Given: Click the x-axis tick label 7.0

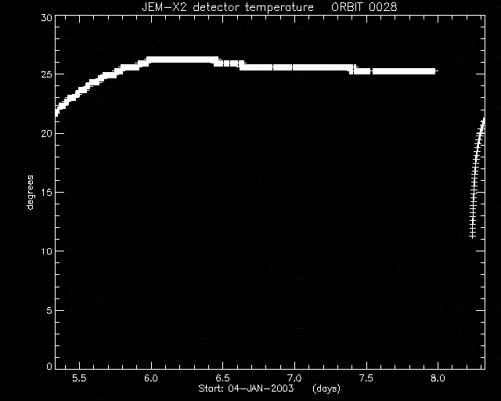Looking at the screenshot, I should pyautogui.click(x=294, y=378).
